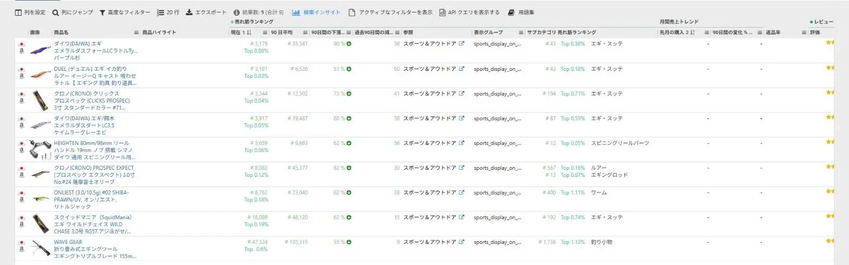The image size is (849, 265).
Task: Click subcategory text 釣り小物
Action: click(602, 242)
